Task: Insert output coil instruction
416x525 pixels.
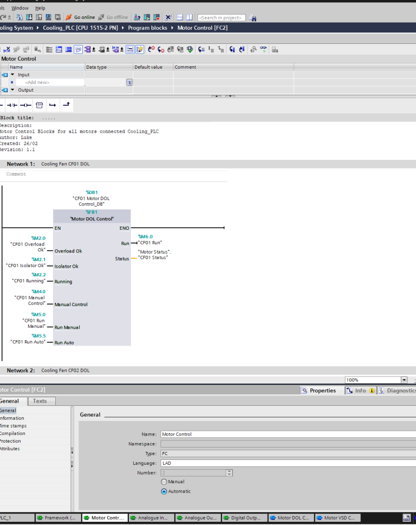Action: click(x=25, y=105)
